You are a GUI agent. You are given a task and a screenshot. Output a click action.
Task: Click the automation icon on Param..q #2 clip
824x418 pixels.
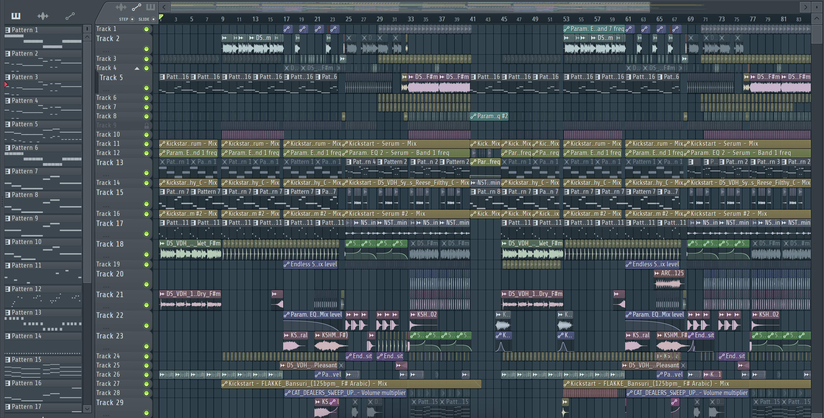(x=473, y=116)
